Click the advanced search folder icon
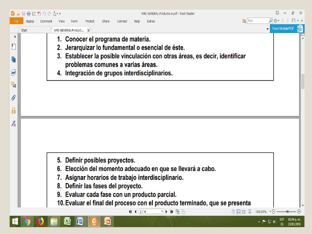The height and width of the screenshot is (234, 312). (x=244, y=21)
